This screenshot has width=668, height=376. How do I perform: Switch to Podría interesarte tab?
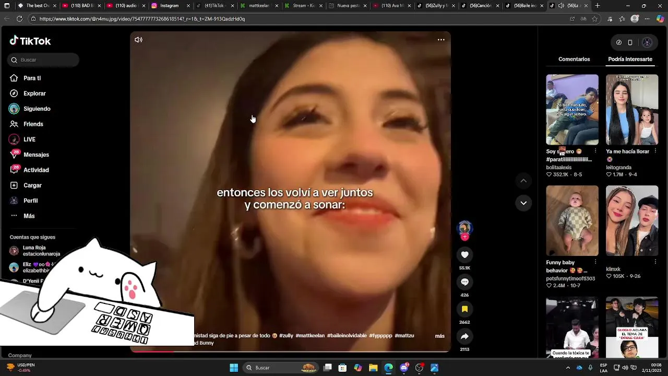click(630, 59)
